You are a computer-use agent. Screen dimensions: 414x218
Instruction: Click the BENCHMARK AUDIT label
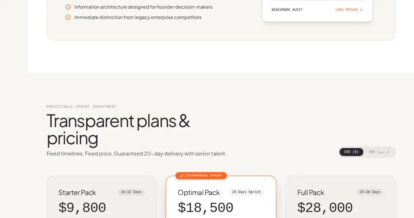(287, 10)
